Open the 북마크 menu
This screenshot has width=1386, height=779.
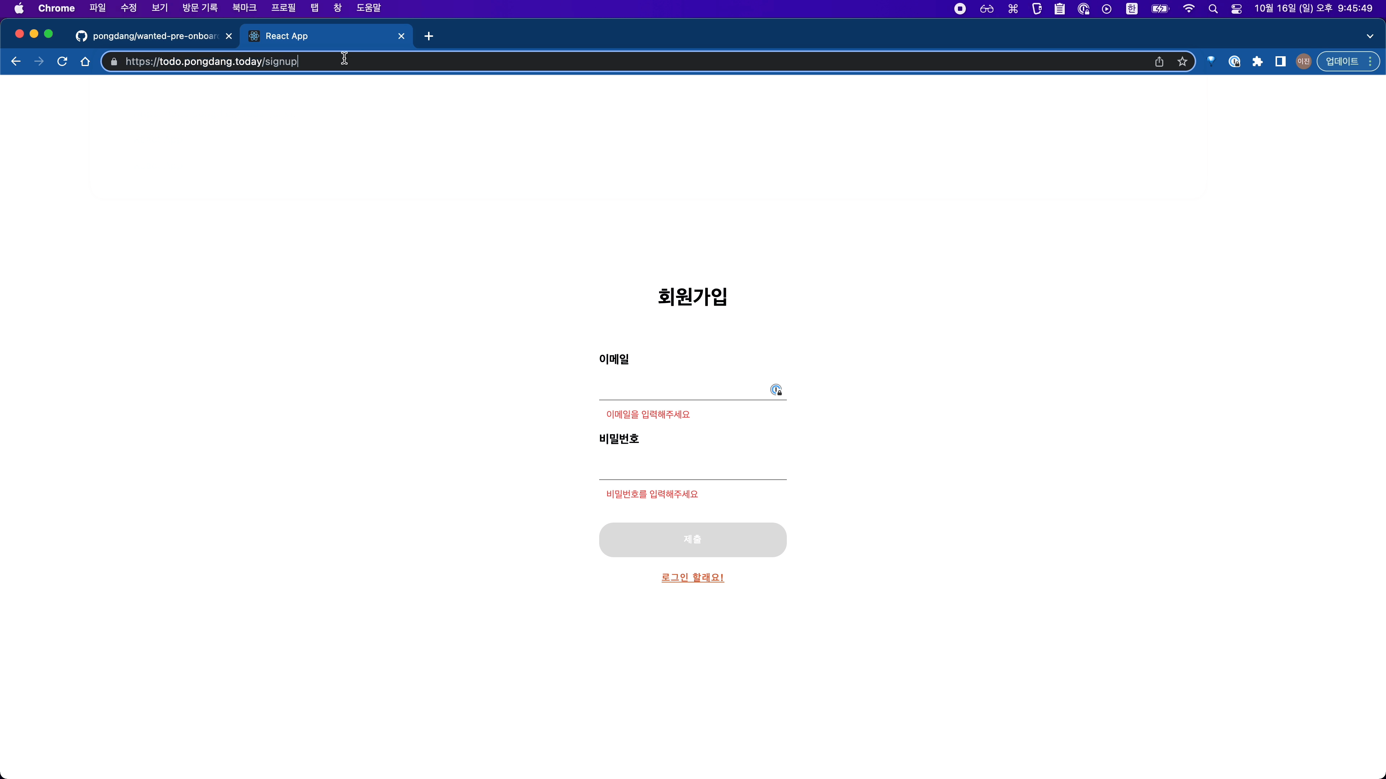point(244,8)
